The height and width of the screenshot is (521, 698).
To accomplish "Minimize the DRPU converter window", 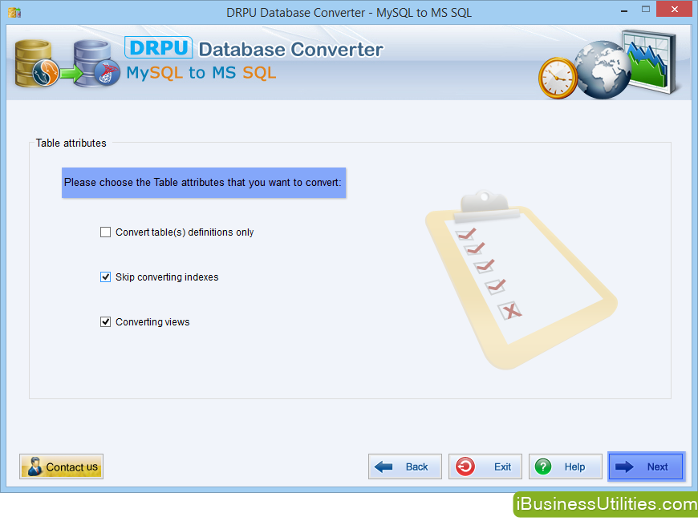I will point(624,10).
